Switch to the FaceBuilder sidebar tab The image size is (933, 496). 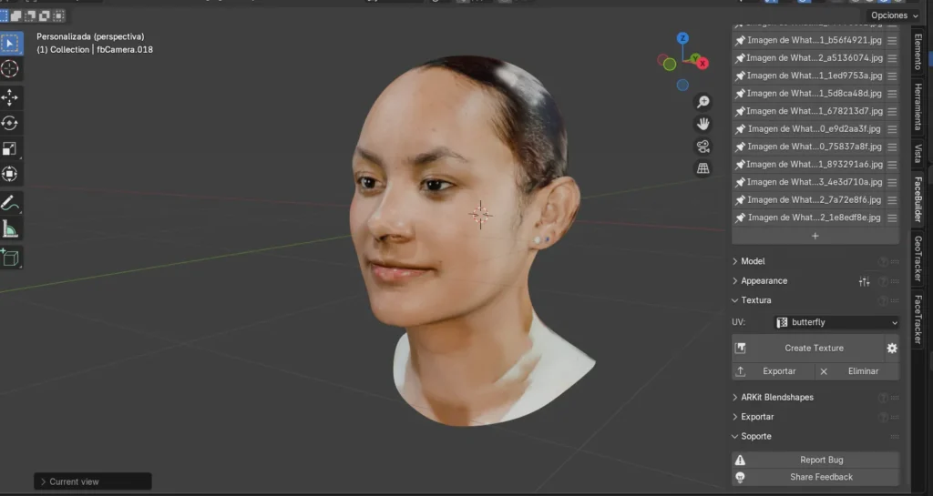pyautogui.click(x=918, y=199)
